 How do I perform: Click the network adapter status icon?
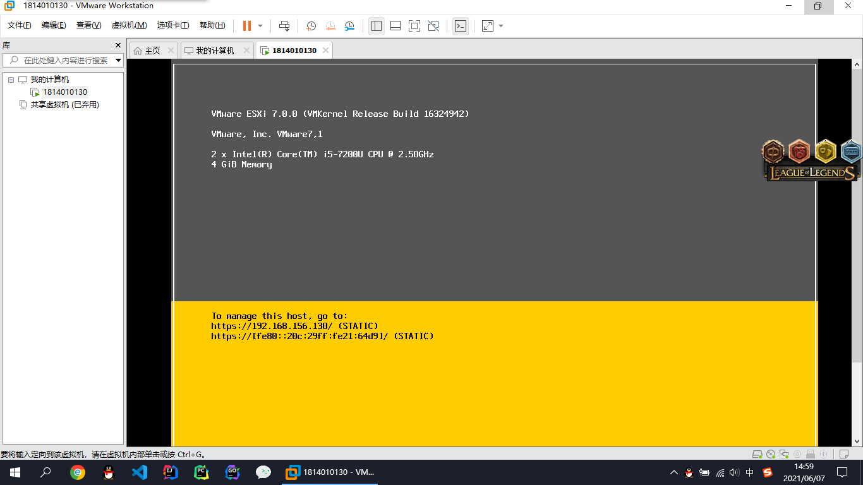pos(784,454)
